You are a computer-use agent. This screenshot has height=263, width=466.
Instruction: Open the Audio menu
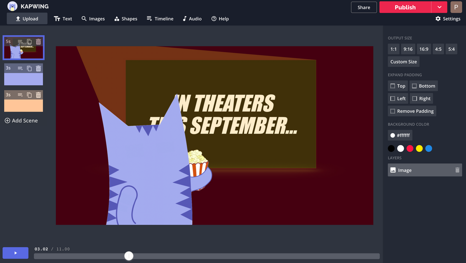click(192, 19)
